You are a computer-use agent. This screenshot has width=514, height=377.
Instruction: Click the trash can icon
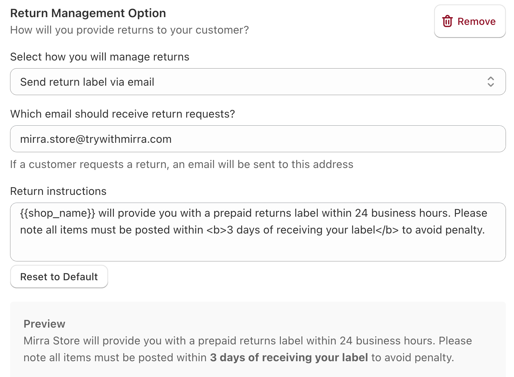tap(447, 21)
